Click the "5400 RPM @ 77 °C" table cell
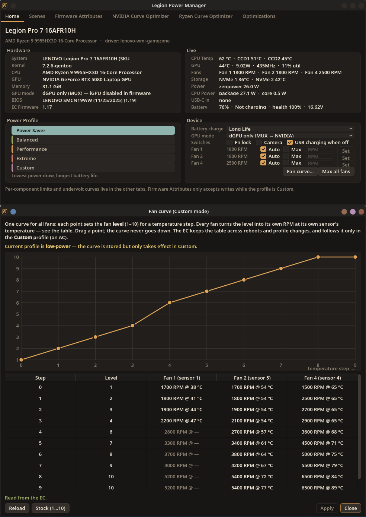Viewport: 366px width, 517px height. pyautogui.click(x=252, y=488)
